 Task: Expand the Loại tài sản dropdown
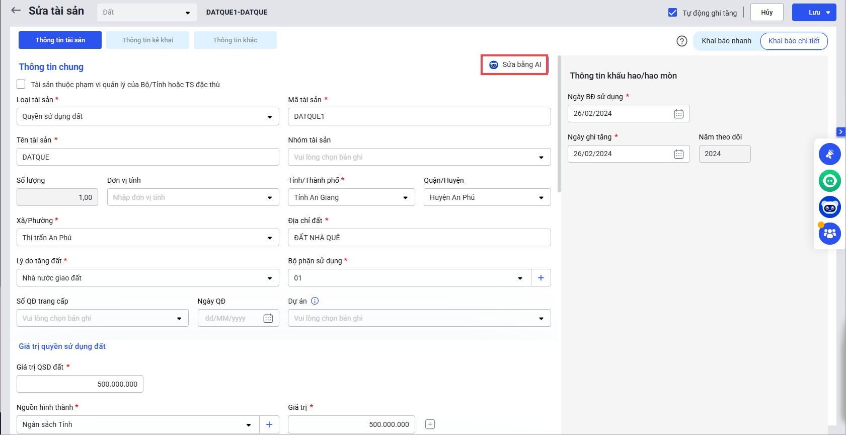coord(147,117)
